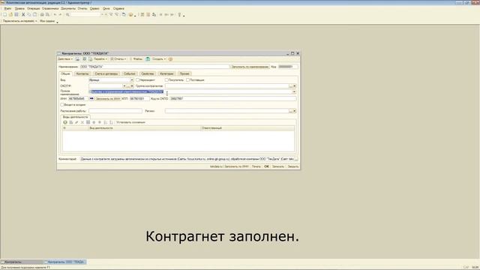Image resolution: width=480 pixels, height=270 pixels.
Task: Click the sort ascending icon in Виды деятельности toolbar
Action: point(105,122)
